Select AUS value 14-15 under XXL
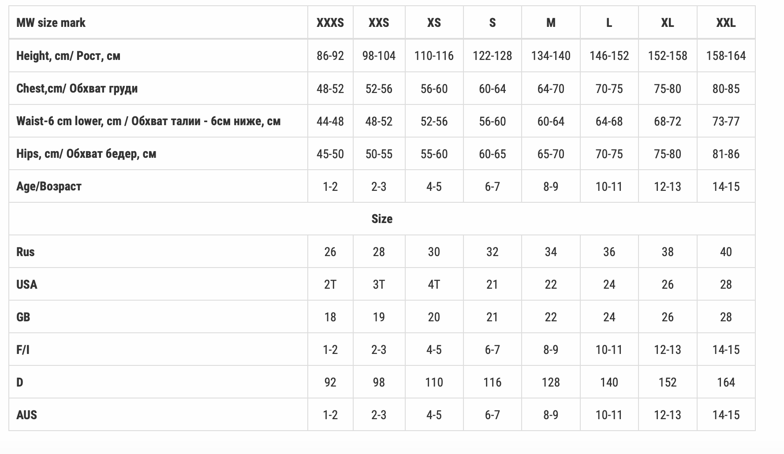The height and width of the screenshot is (454, 784). [x=725, y=415]
